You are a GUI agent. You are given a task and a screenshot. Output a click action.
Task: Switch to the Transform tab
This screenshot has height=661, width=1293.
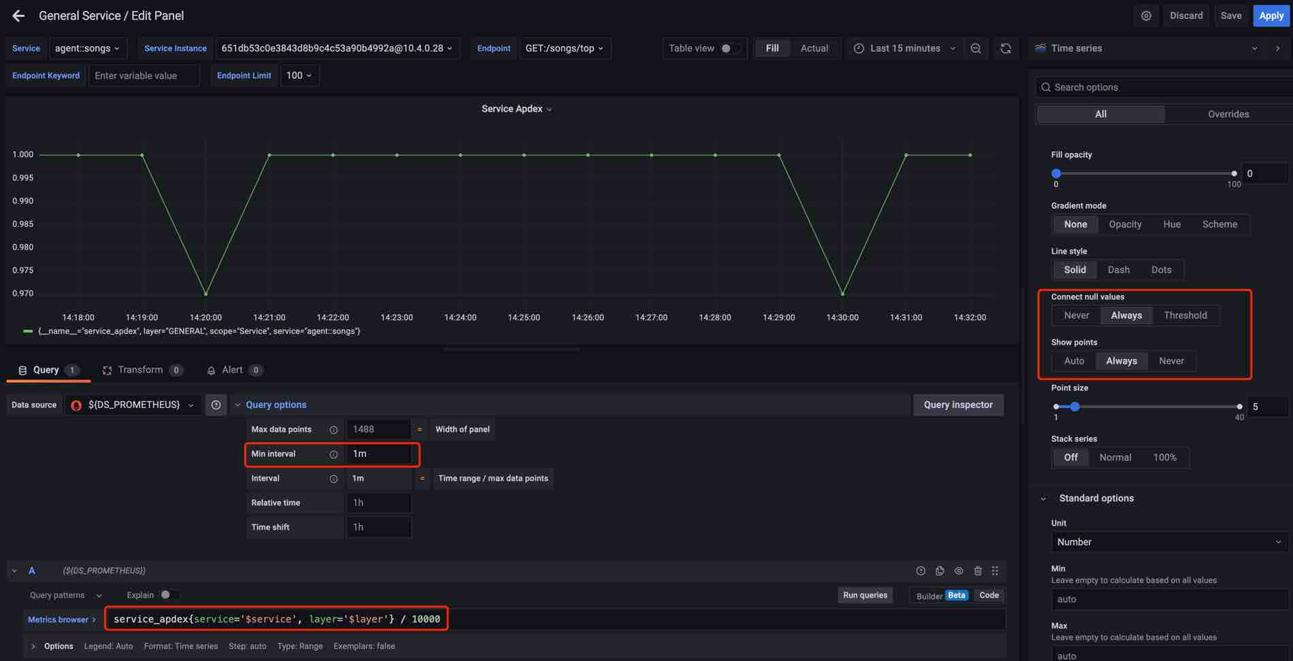[141, 370]
